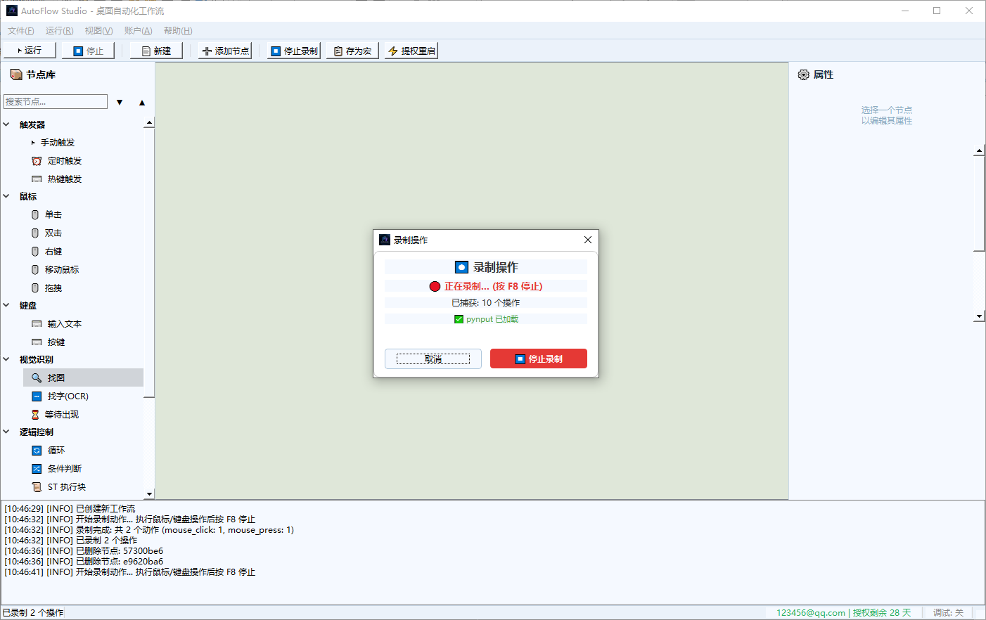This screenshot has width=986, height=620.
Task: Click the 调试: 关 status indicator
Action: (x=948, y=613)
